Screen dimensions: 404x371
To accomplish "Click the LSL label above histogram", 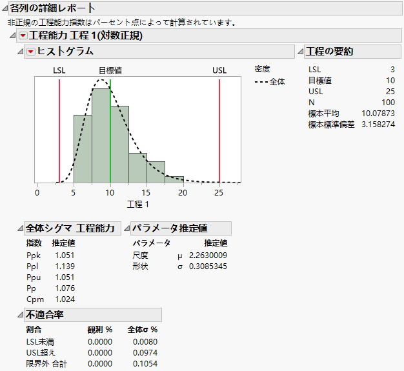I will [59, 70].
